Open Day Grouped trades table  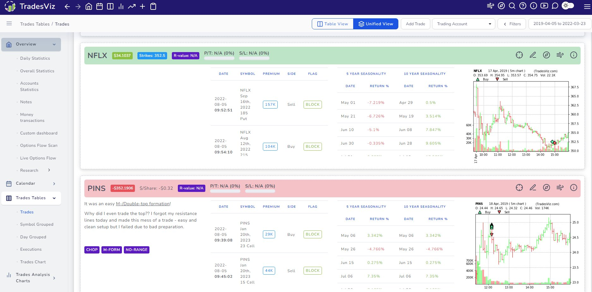point(33,237)
